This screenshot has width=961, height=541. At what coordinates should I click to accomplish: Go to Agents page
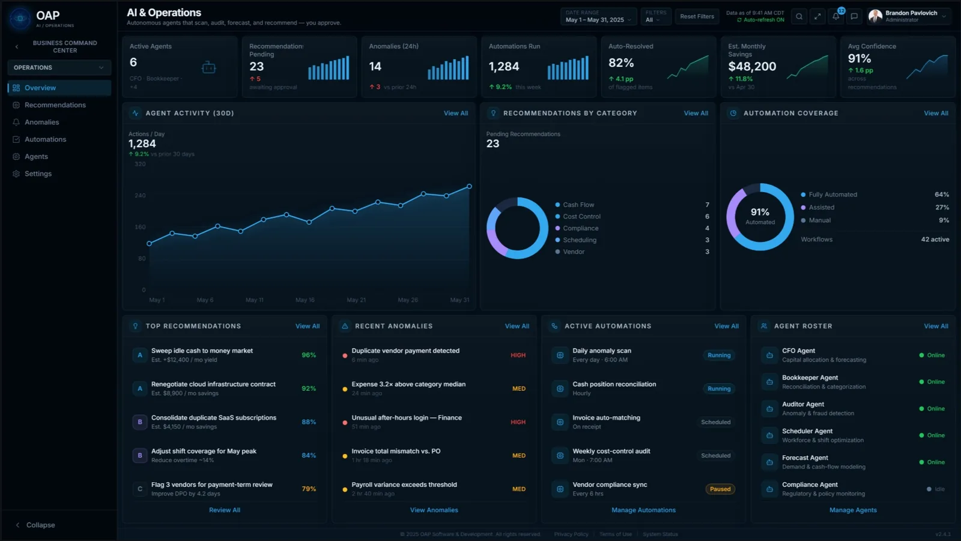tap(59, 157)
